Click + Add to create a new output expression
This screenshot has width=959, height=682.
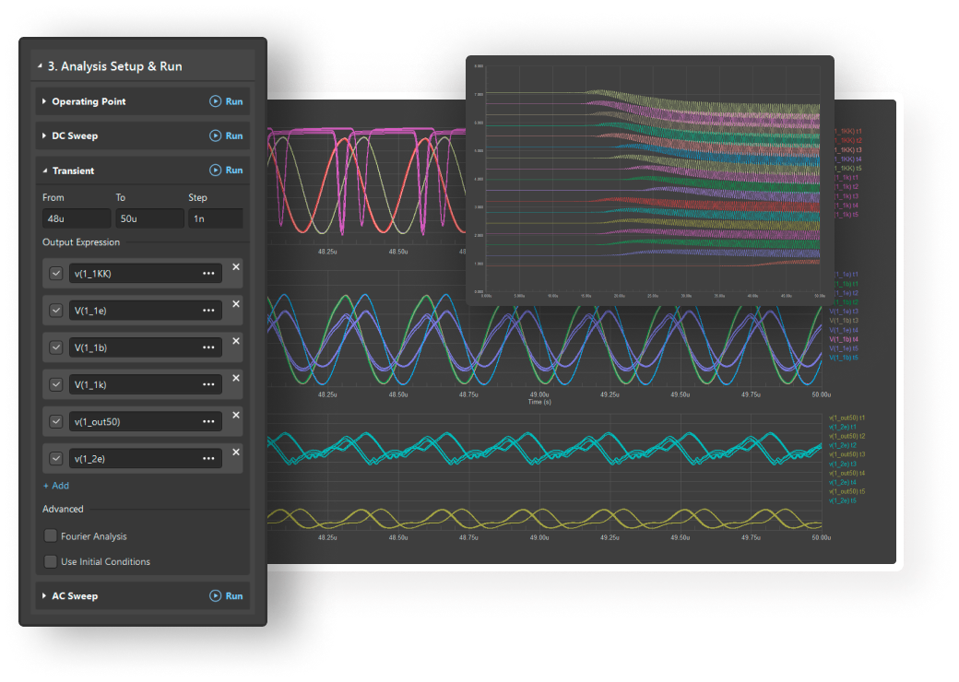click(x=56, y=486)
